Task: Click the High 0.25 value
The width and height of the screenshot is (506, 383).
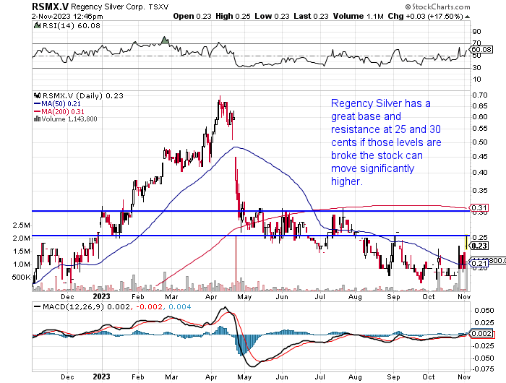Action: pos(233,16)
